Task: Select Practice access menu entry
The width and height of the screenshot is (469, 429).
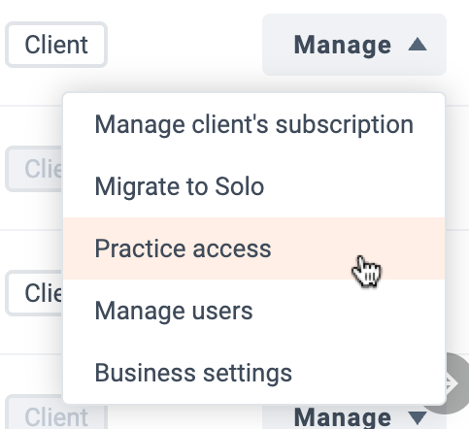Action: coord(254,248)
